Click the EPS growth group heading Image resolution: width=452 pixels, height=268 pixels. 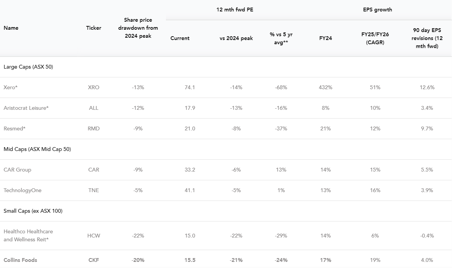click(x=377, y=10)
